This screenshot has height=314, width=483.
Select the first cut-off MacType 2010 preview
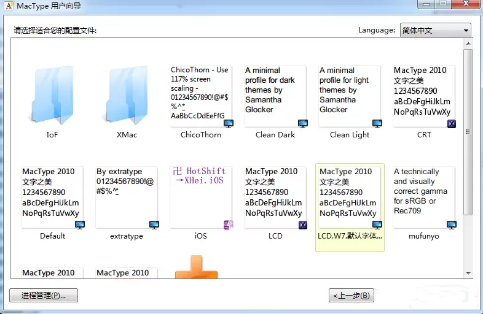(52, 273)
